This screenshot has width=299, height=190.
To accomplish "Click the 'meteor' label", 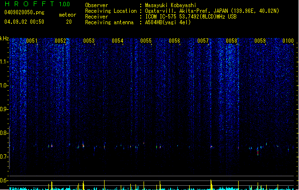I will tap(68, 15).
